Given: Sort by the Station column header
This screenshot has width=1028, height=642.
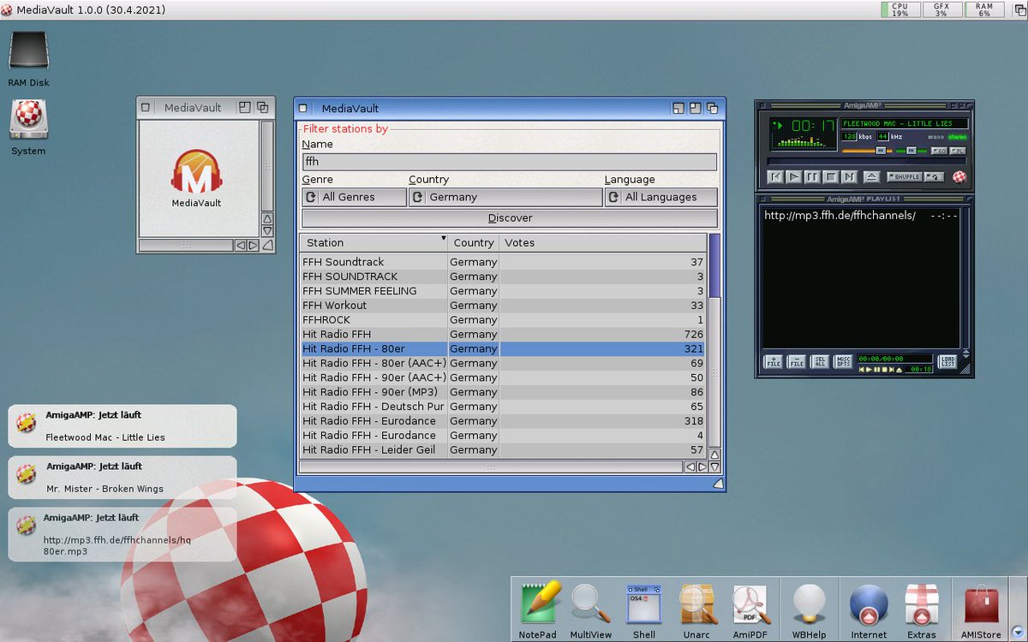Looking at the screenshot, I should pos(374,243).
